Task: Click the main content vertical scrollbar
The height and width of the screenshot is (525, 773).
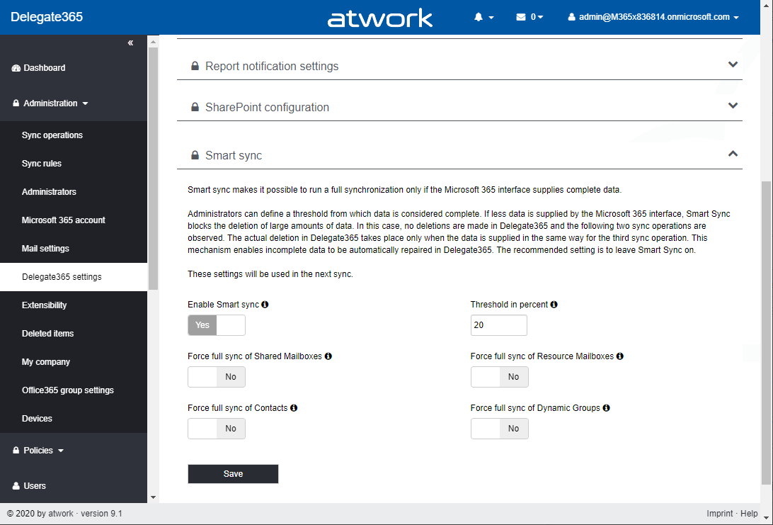Action: click(x=766, y=333)
